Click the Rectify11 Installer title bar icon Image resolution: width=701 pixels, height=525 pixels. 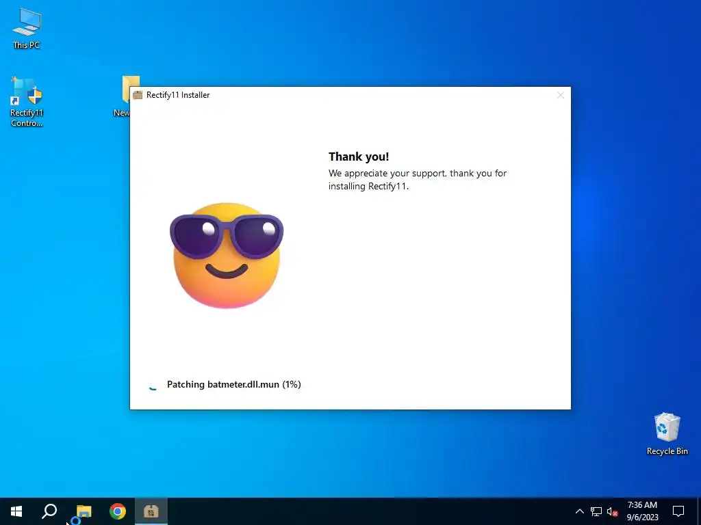pyautogui.click(x=138, y=94)
